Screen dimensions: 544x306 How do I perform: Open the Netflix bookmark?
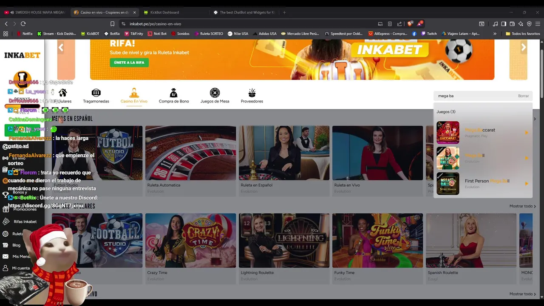pos(25,34)
